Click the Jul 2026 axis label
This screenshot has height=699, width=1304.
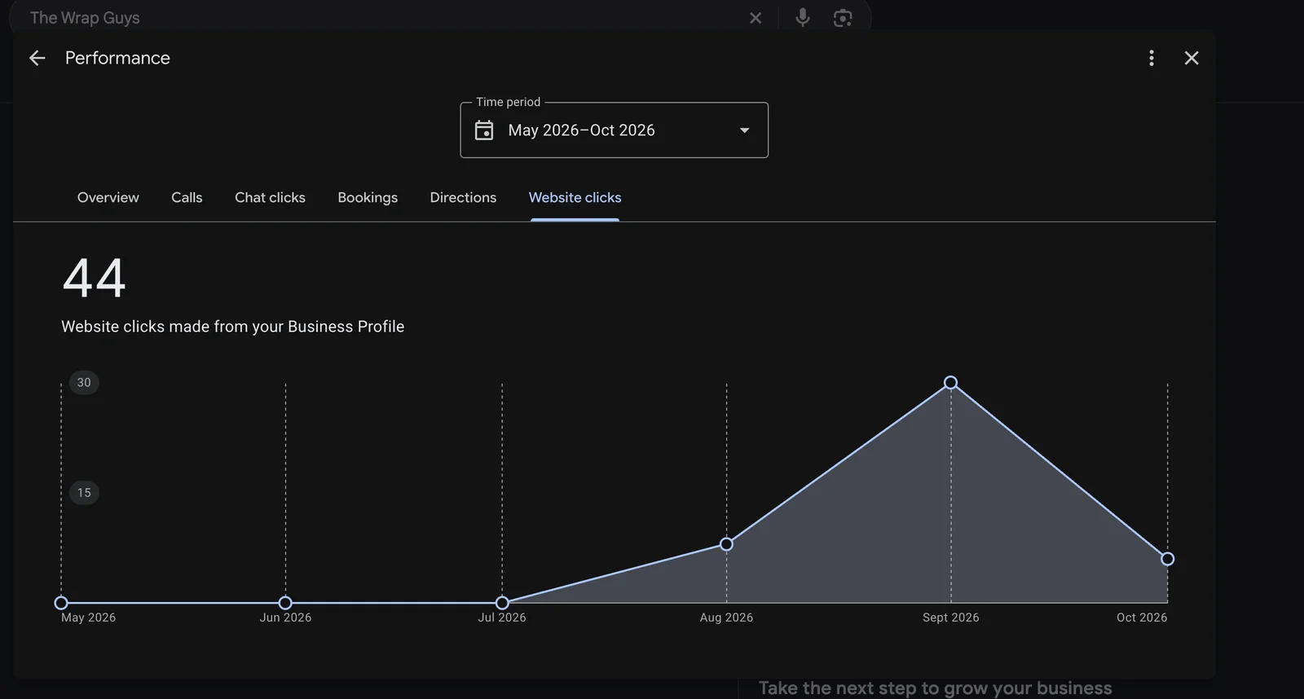click(502, 618)
